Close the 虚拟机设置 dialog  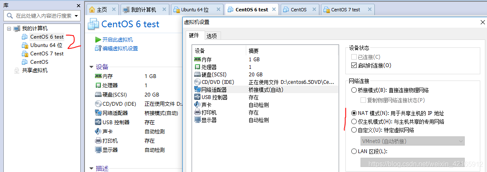(x=482, y=22)
